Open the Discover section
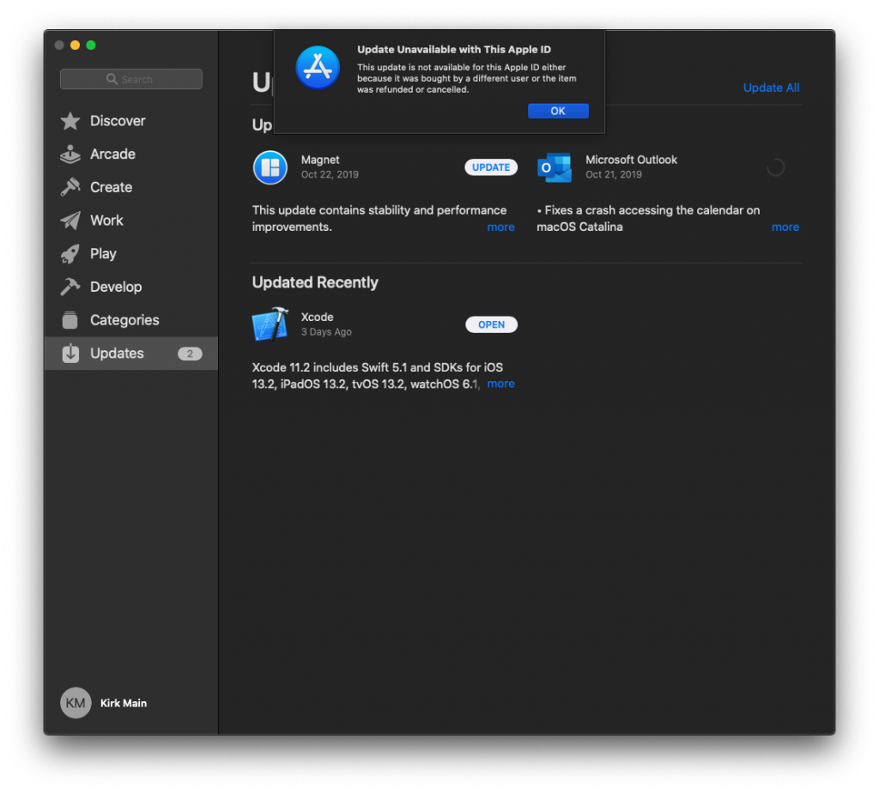 coord(131,121)
